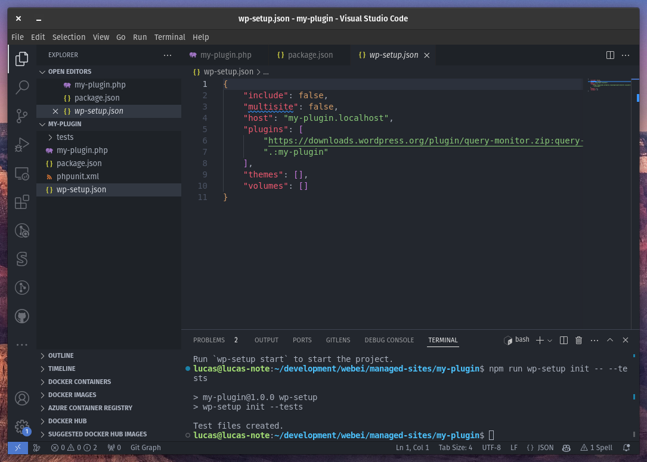
Task: Open terminal panel more actions ellipsis
Action: pos(594,340)
